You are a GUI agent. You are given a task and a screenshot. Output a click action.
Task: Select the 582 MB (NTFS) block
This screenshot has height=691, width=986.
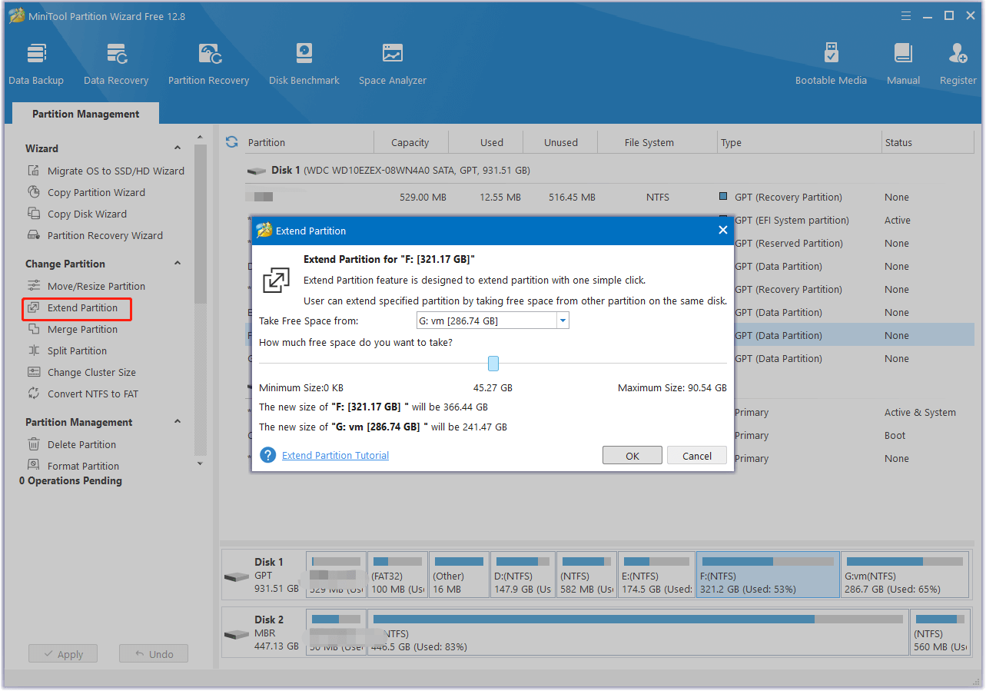pyautogui.click(x=586, y=575)
